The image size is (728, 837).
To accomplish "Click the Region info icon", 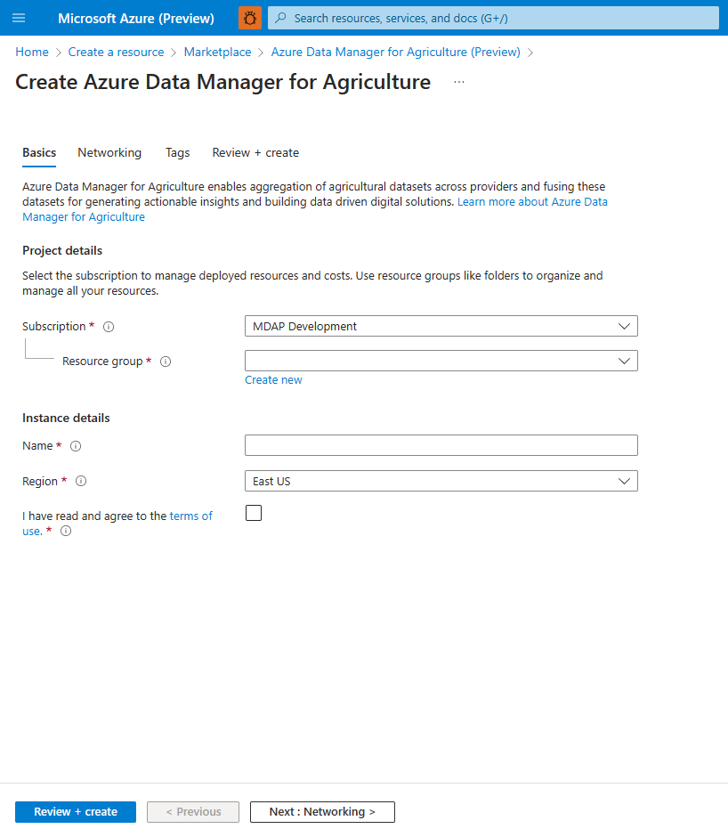I will point(81,482).
